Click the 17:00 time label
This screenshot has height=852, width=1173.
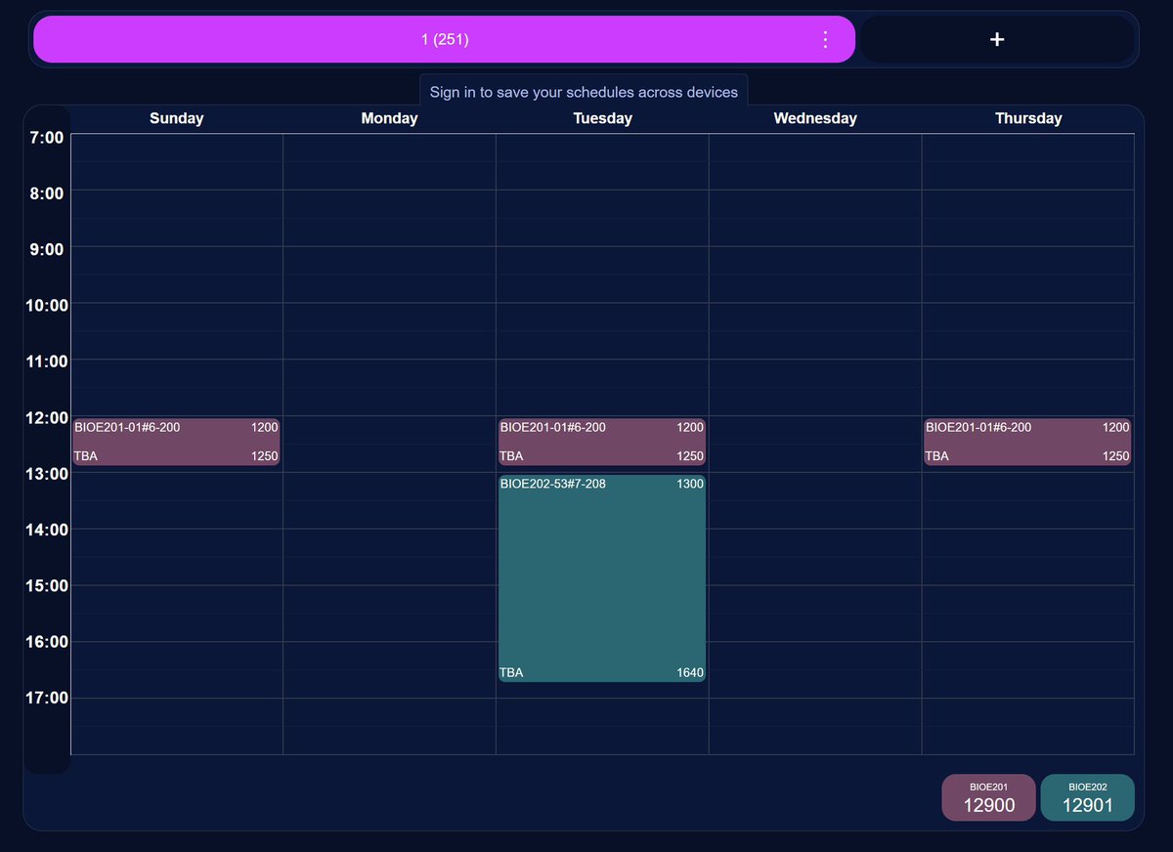click(x=45, y=698)
